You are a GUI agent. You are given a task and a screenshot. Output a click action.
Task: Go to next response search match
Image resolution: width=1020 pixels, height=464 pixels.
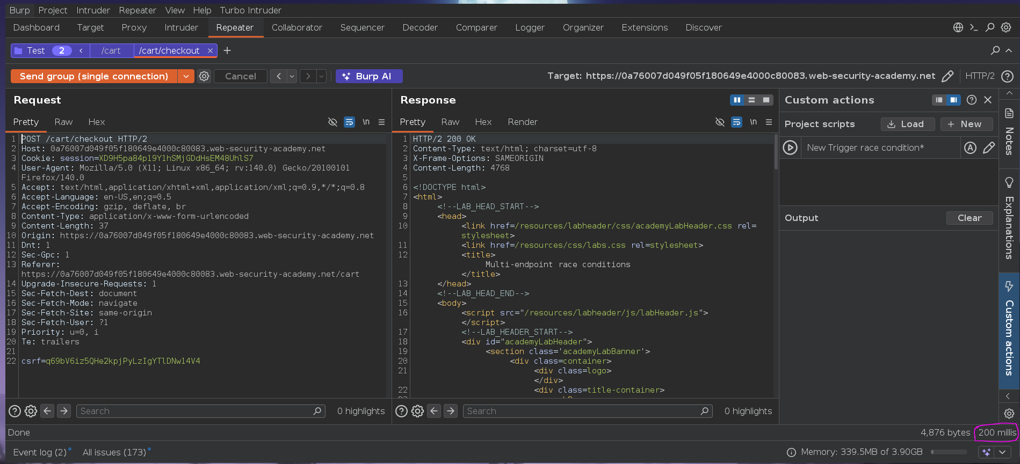point(451,411)
